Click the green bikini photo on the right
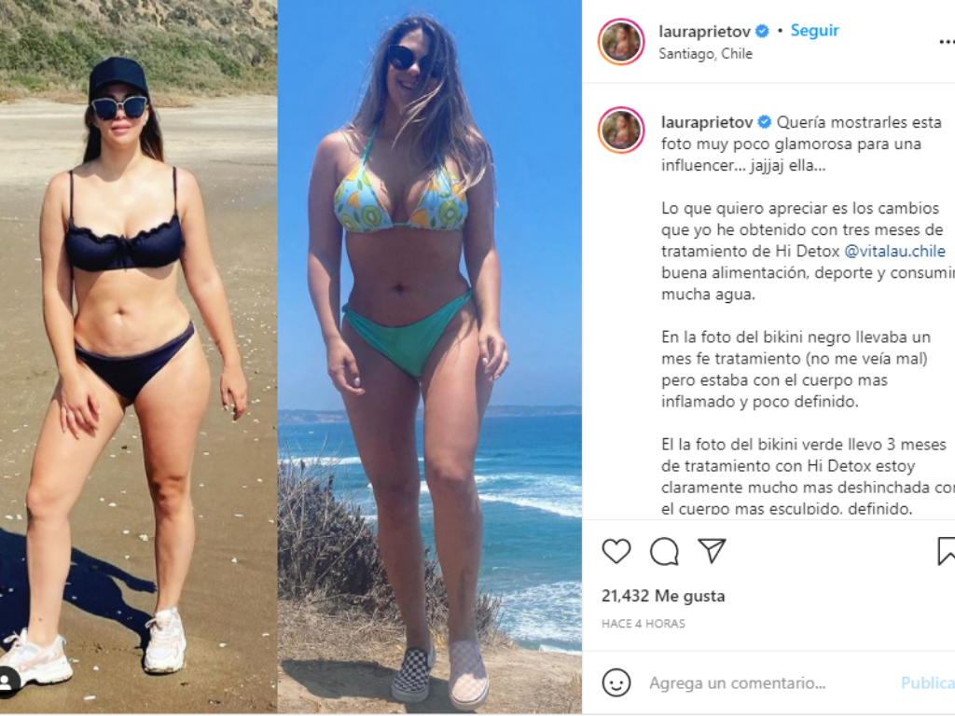The image size is (955, 716). coord(430,357)
